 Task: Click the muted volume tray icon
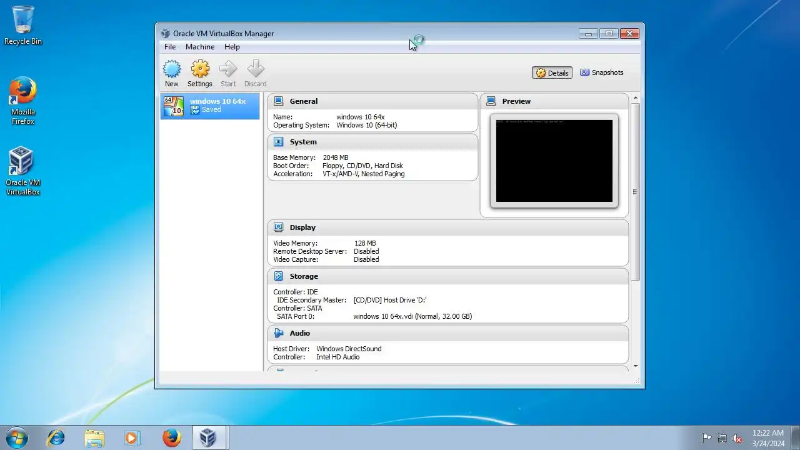point(737,438)
